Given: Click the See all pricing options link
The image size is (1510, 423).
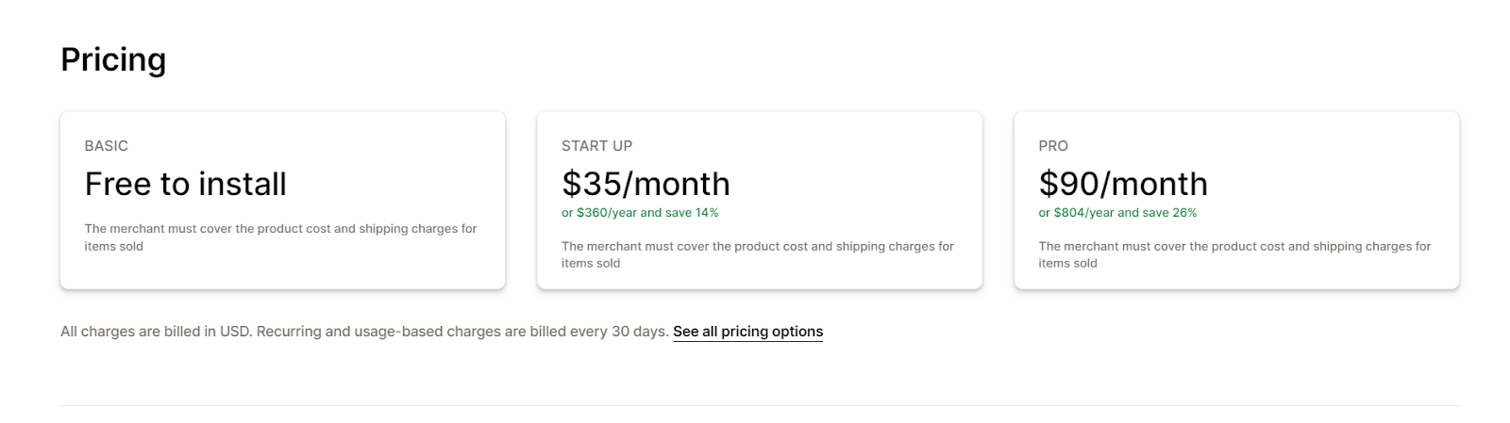Looking at the screenshot, I should [x=747, y=332].
